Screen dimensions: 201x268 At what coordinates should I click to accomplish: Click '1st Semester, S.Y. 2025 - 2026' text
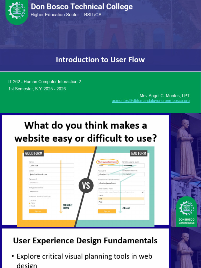pos(37,89)
